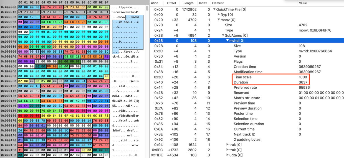Click hex row address 0x000090

pos(9,52)
